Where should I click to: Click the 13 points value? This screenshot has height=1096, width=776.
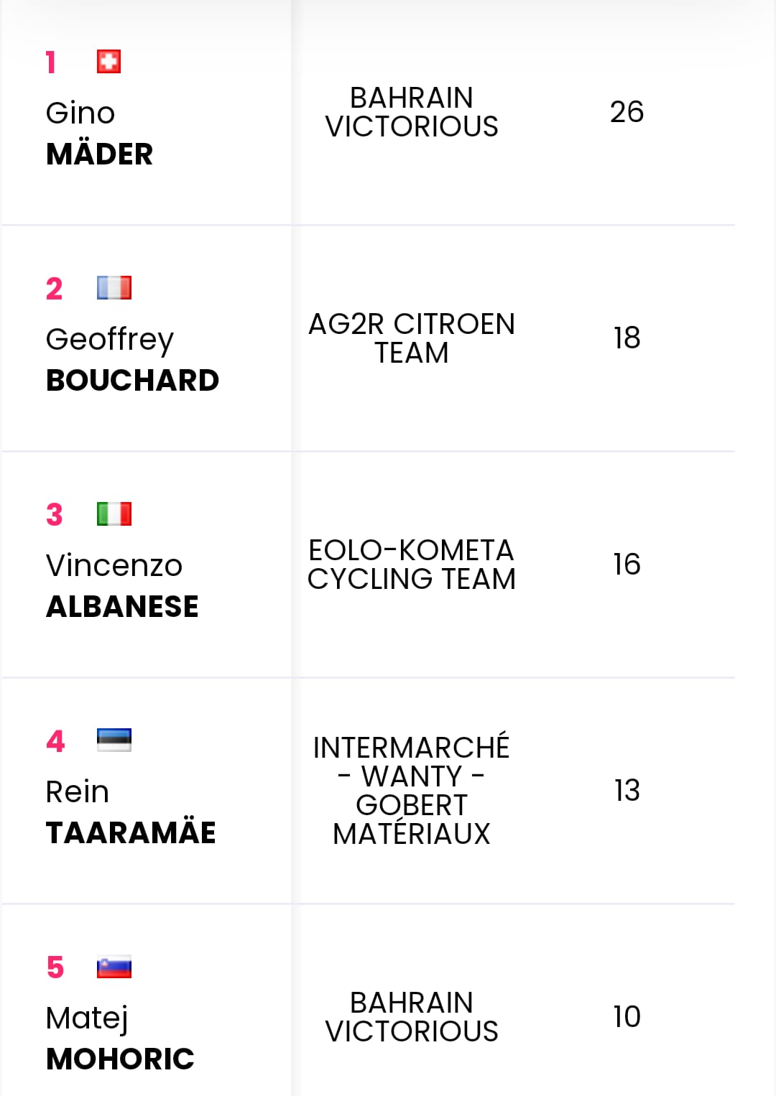pyautogui.click(x=627, y=791)
